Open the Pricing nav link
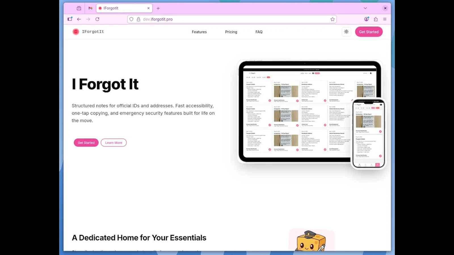This screenshot has height=255, width=454. pyautogui.click(x=231, y=32)
